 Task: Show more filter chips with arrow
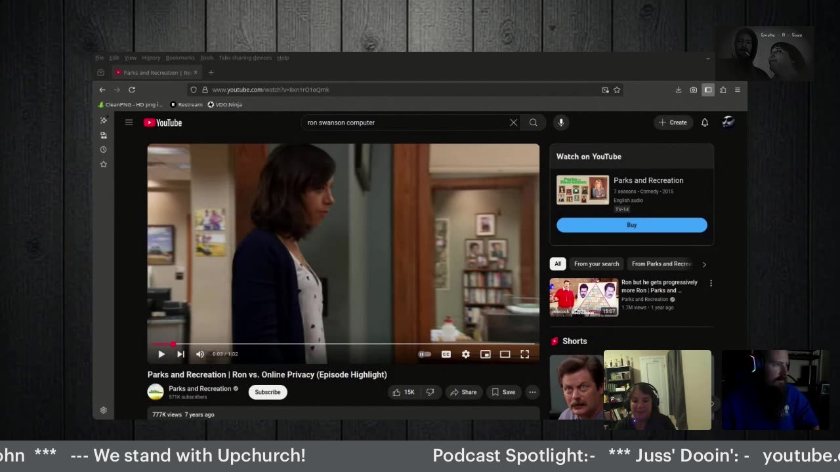(x=704, y=264)
